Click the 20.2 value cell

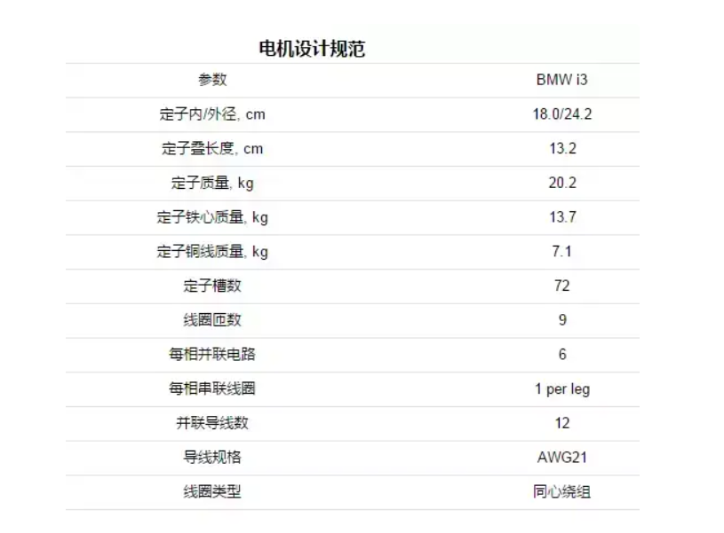[561, 184]
